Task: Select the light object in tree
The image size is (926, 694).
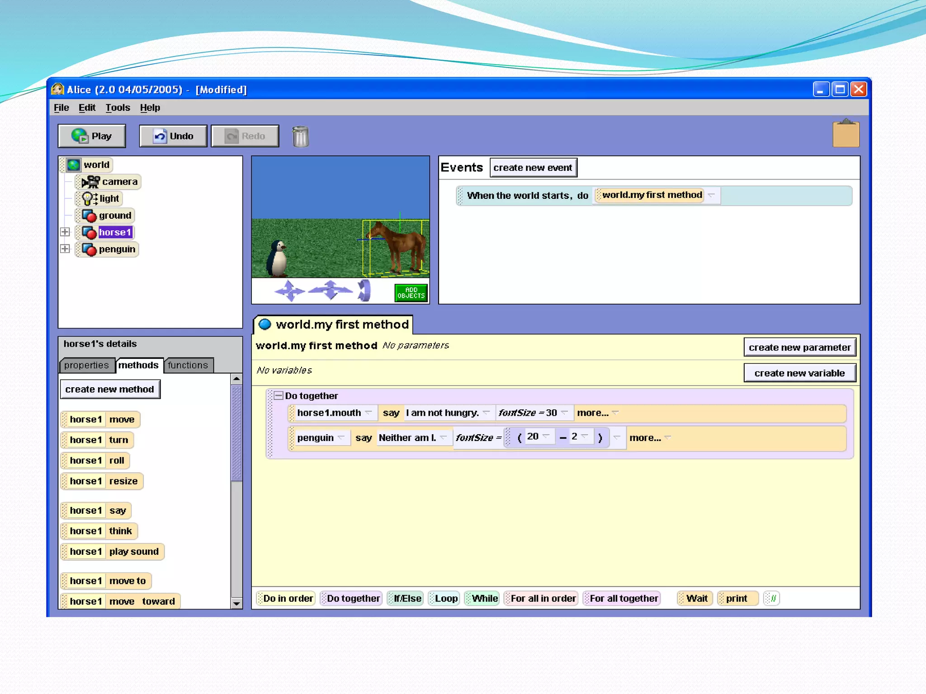Action: click(109, 198)
